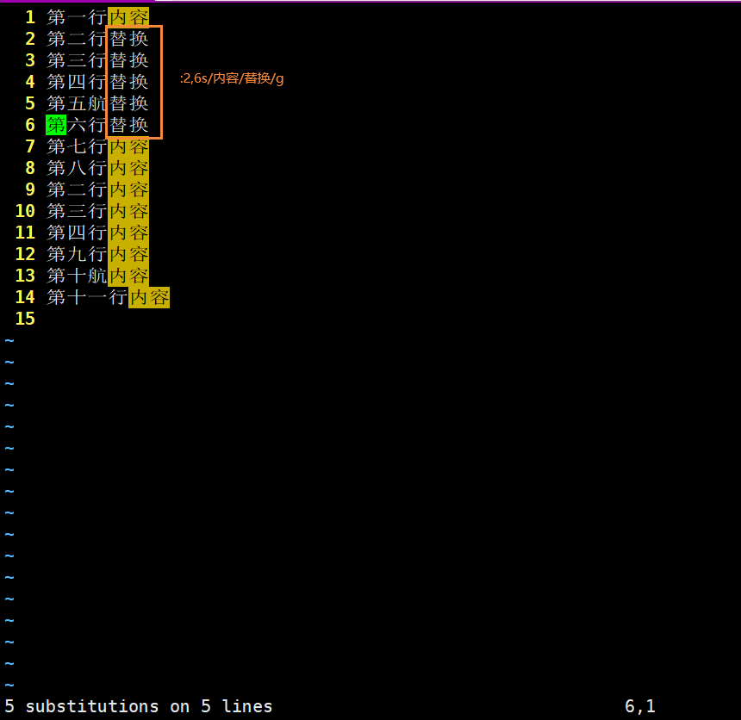
Task: Click highlighted 内容 on line 8
Action: (x=128, y=168)
